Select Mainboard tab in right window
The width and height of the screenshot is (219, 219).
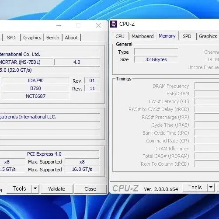tap(143, 36)
